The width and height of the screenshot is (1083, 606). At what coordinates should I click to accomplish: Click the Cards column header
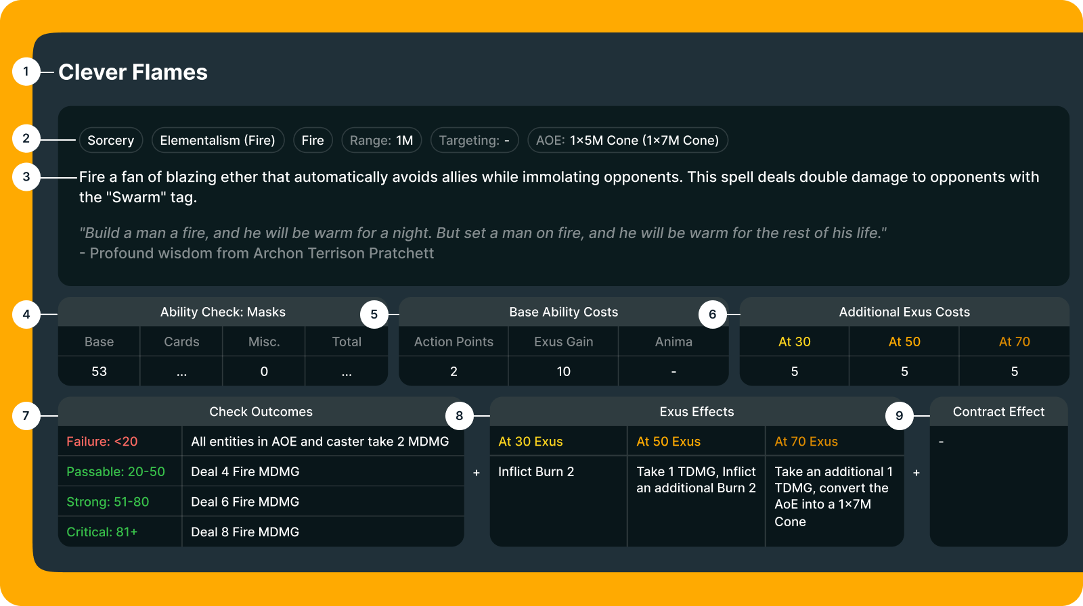pyautogui.click(x=181, y=342)
